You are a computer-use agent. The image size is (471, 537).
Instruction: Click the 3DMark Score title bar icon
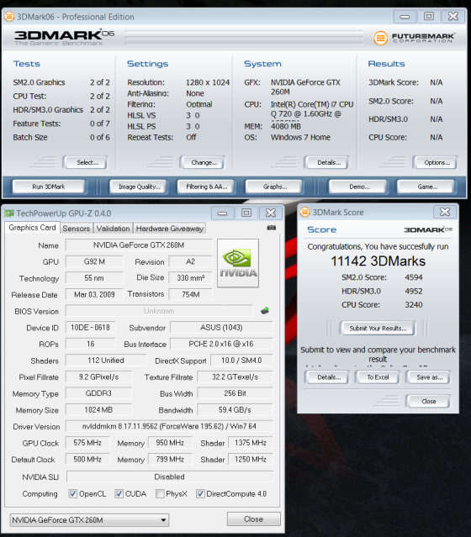[x=304, y=213]
